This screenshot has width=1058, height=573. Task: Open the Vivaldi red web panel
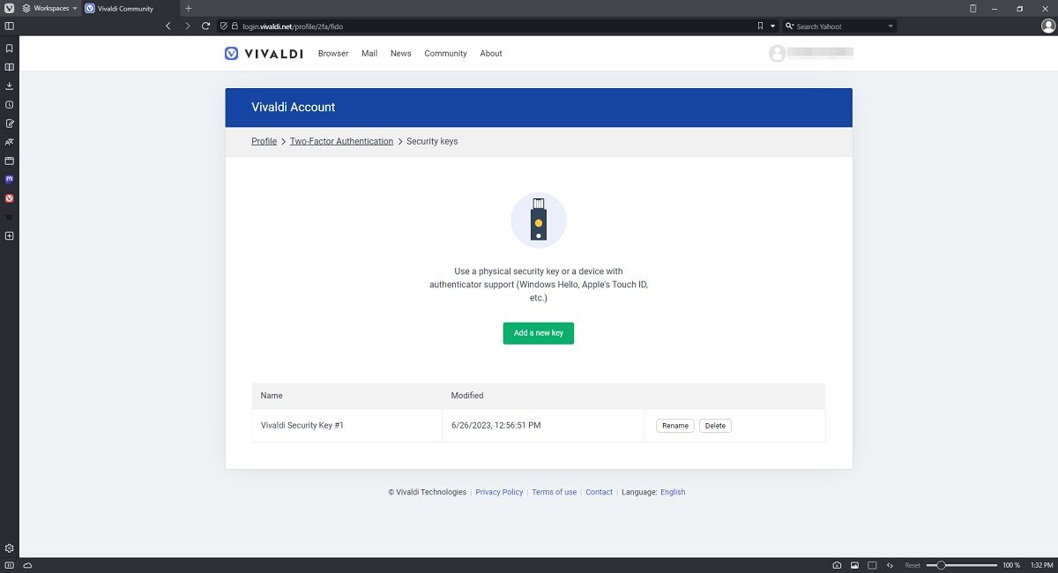[9, 198]
